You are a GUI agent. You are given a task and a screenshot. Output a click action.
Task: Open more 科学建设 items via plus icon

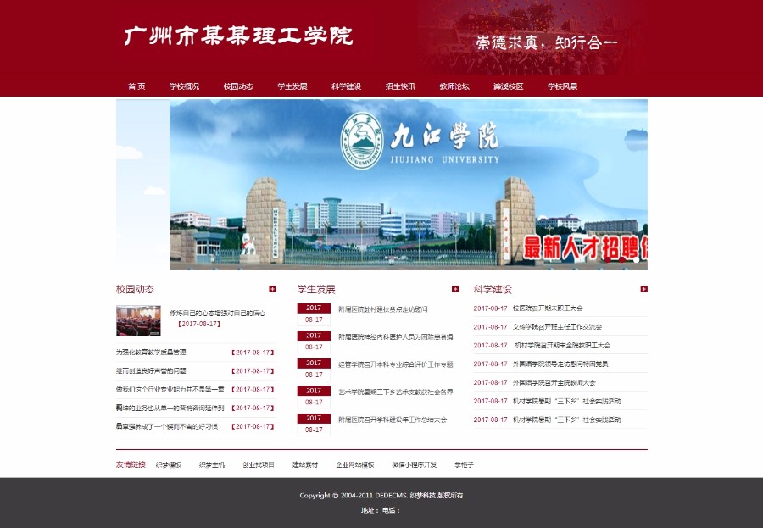[x=643, y=289]
